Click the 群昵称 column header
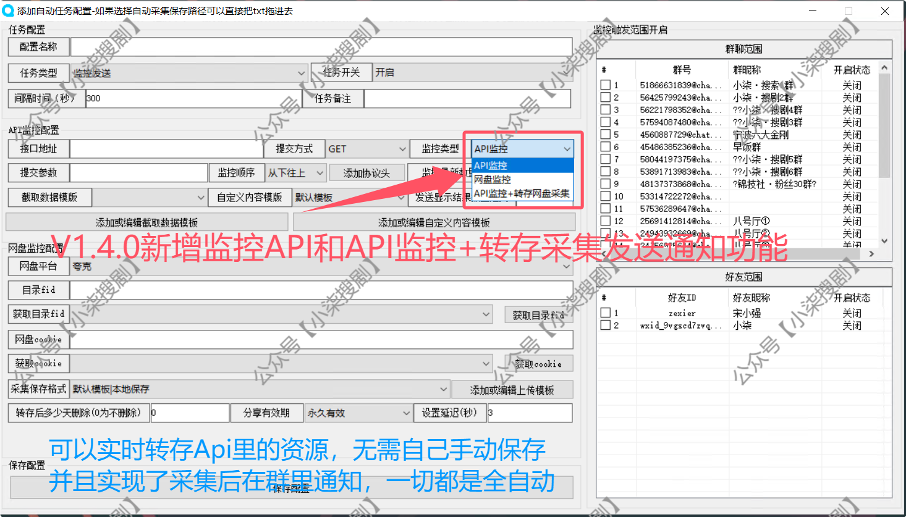The width and height of the screenshot is (906, 517). (x=776, y=70)
